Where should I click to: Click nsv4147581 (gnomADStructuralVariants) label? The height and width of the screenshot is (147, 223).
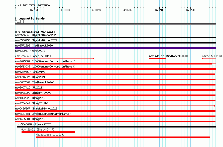pyautogui.click(x=43, y=114)
